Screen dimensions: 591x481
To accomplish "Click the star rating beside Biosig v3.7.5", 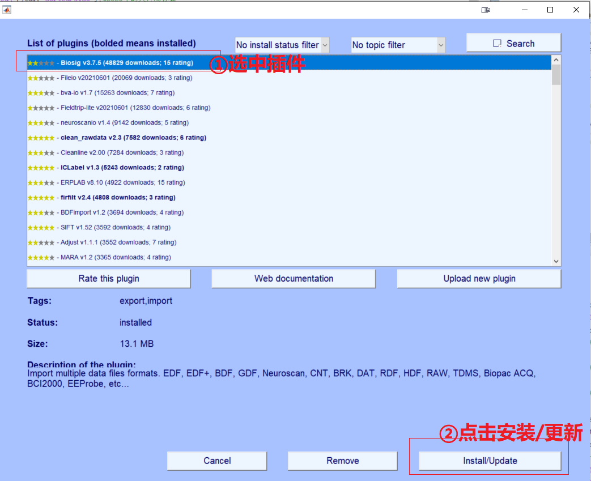I will [x=41, y=62].
